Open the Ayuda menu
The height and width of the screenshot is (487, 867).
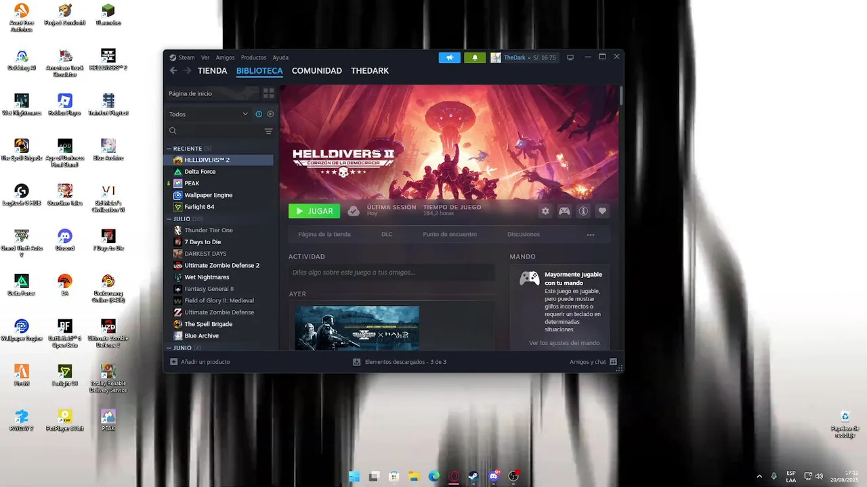(x=280, y=57)
